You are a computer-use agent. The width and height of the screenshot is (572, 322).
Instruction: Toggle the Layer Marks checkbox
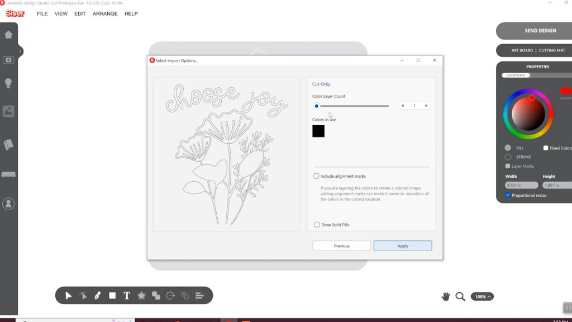coord(507,166)
